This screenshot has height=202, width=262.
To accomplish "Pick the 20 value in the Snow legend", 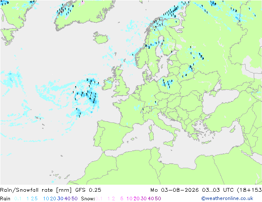I will (x=136, y=199).
